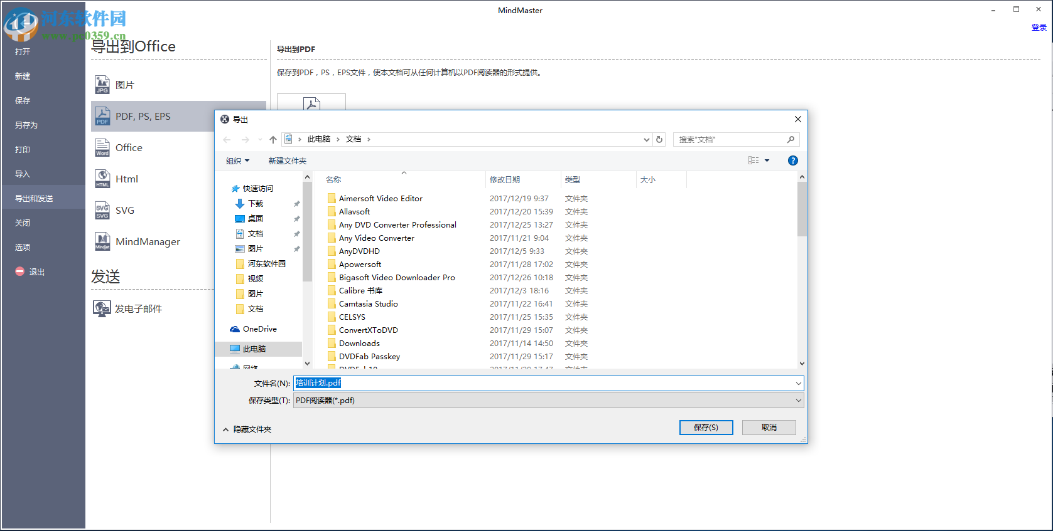Open the 选项 options menu item
The image size is (1053, 531).
click(x=23, y=247)
